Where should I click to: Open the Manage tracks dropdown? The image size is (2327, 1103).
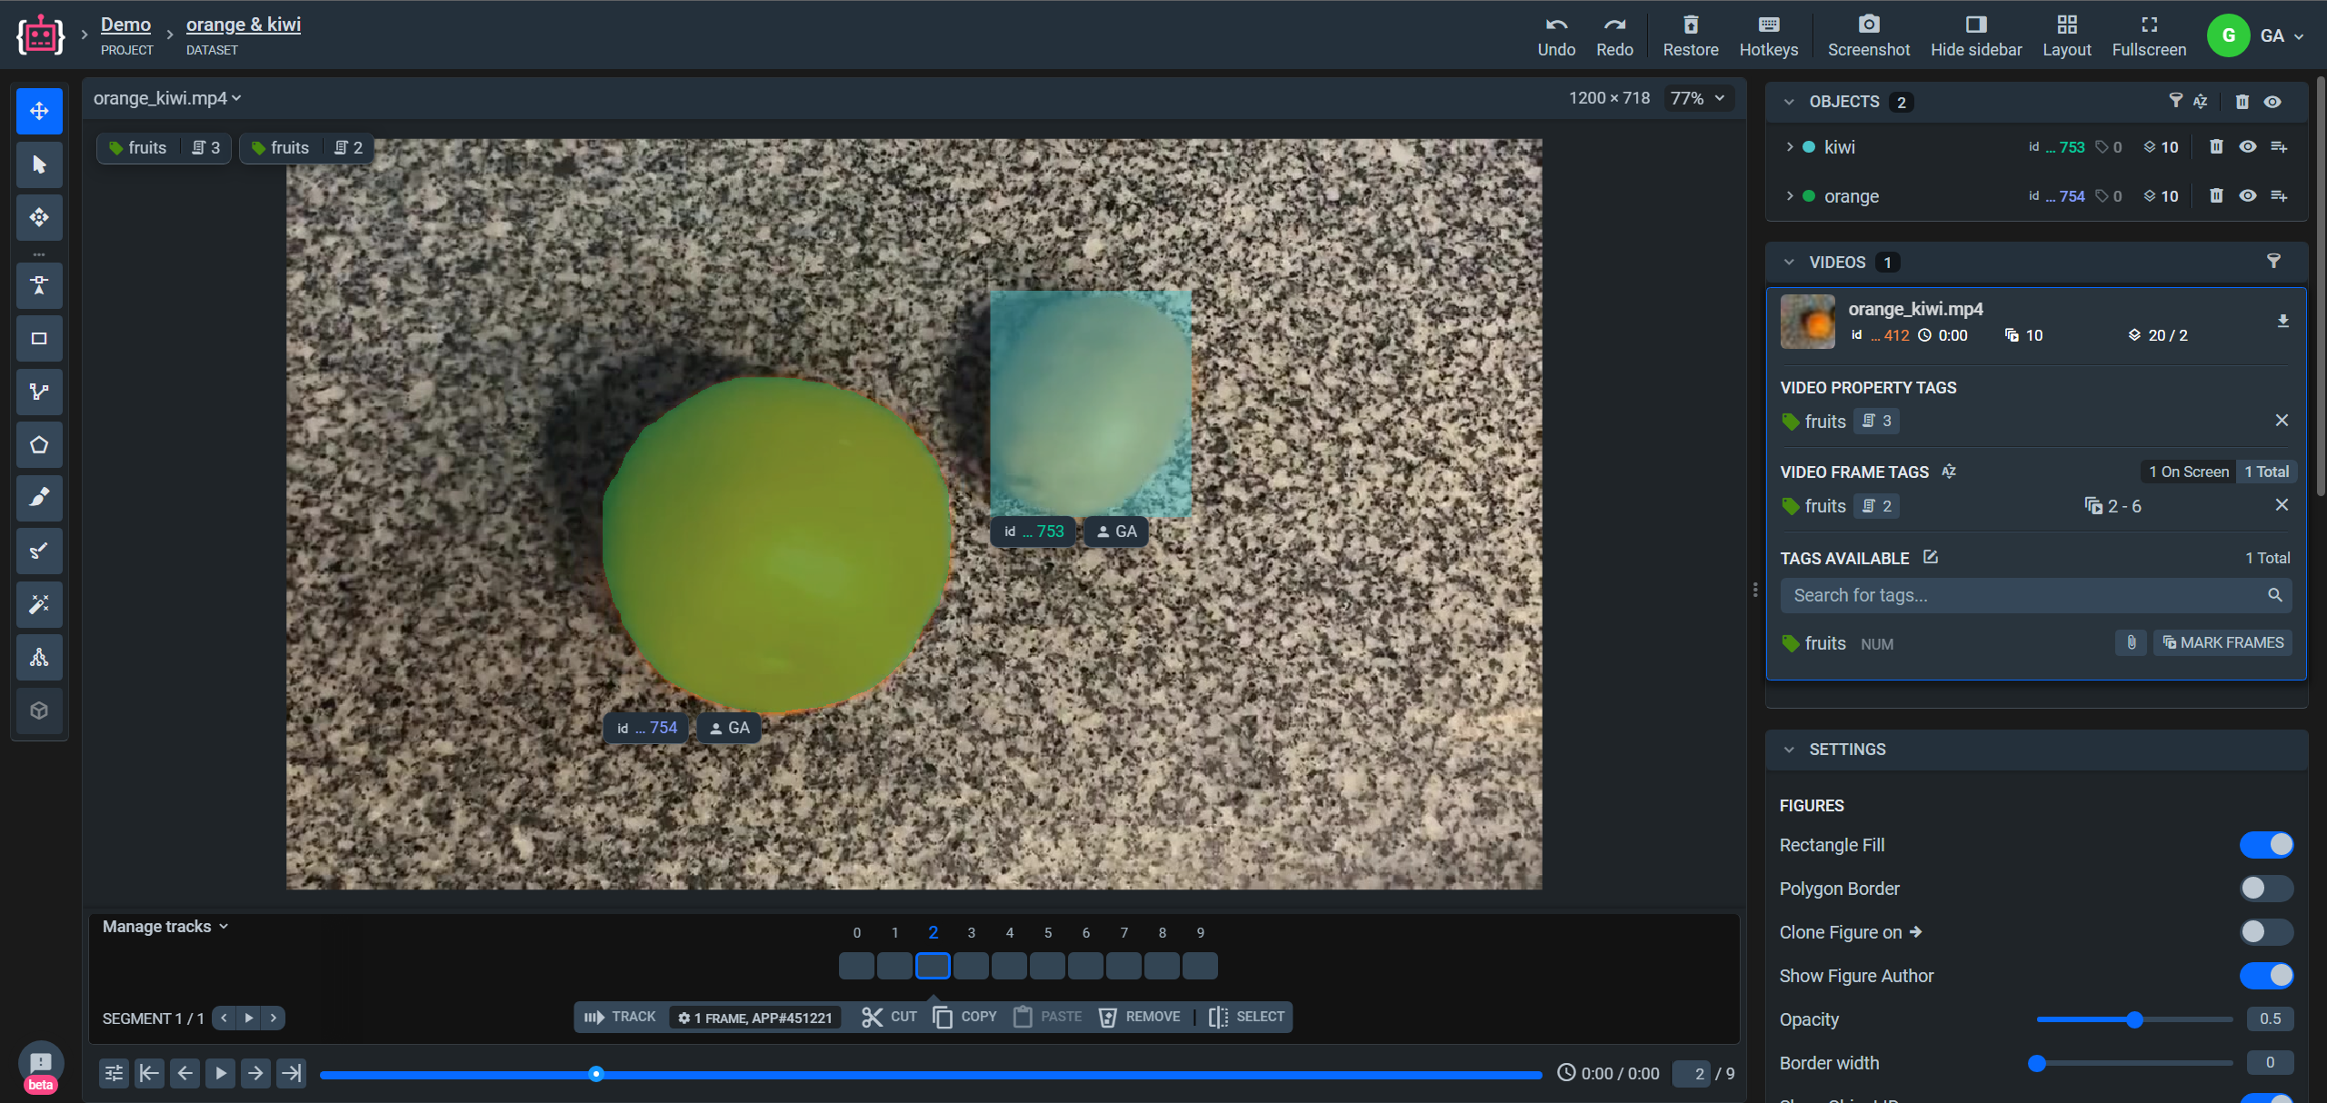pyautogui.click(x=165, y=927)
